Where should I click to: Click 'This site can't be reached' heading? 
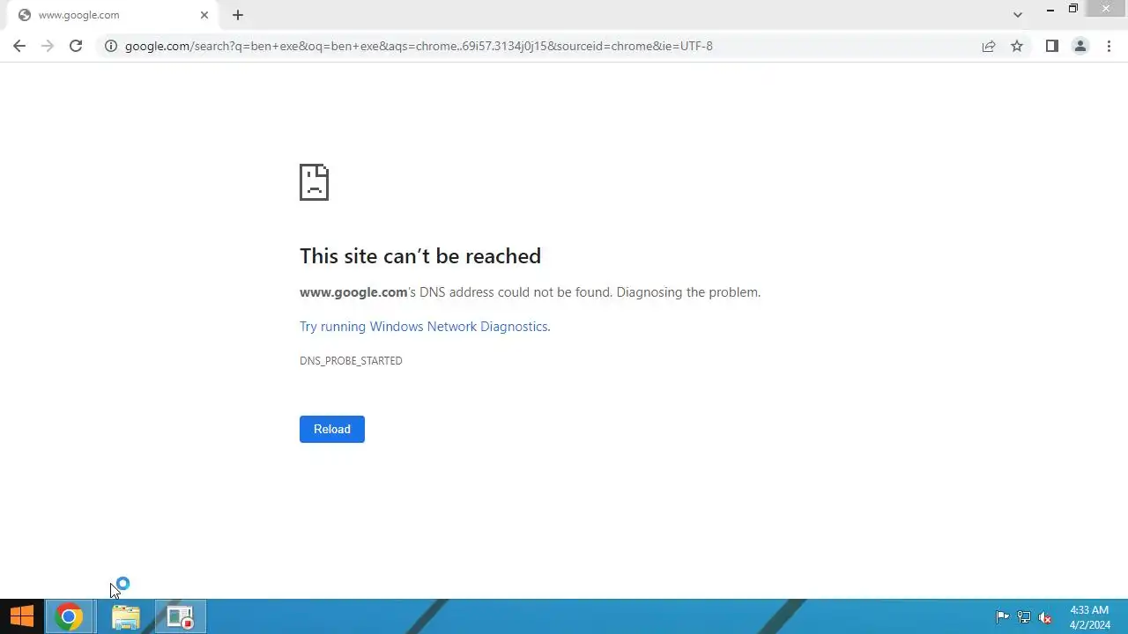click(420, 256)
